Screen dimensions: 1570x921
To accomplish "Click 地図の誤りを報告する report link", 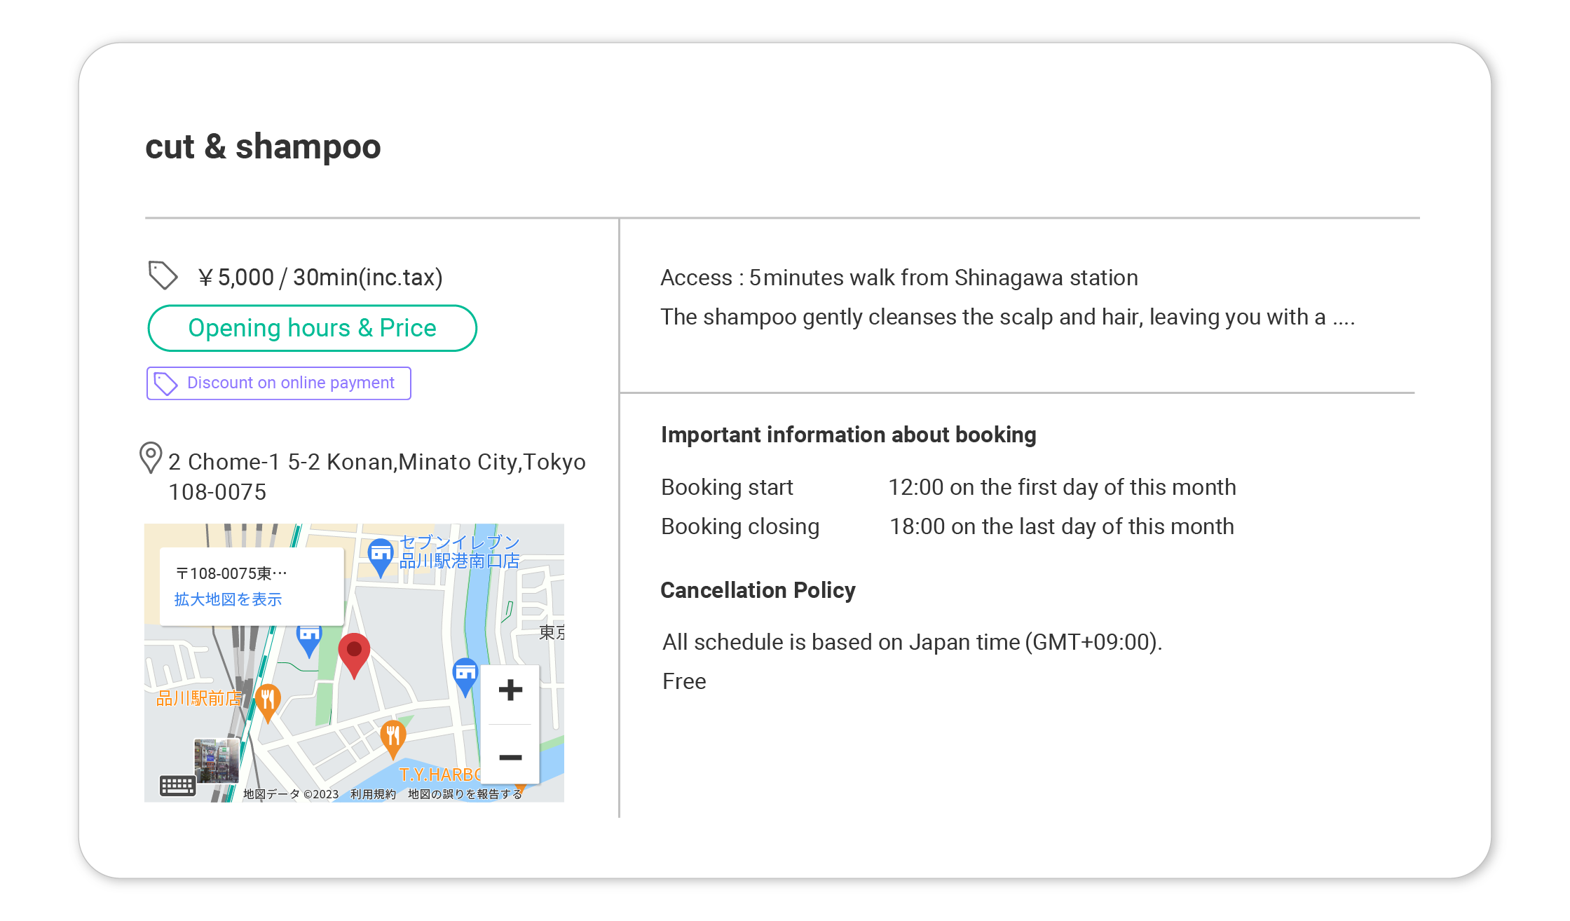I will click(465, 794).
